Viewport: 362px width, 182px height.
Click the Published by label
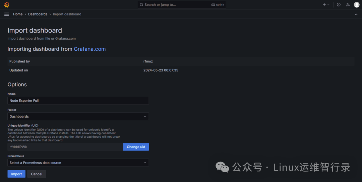pyautogui.click(x=20, y=61)
